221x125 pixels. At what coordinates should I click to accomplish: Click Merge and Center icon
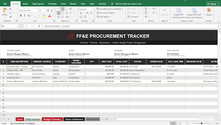click(71, 13)
